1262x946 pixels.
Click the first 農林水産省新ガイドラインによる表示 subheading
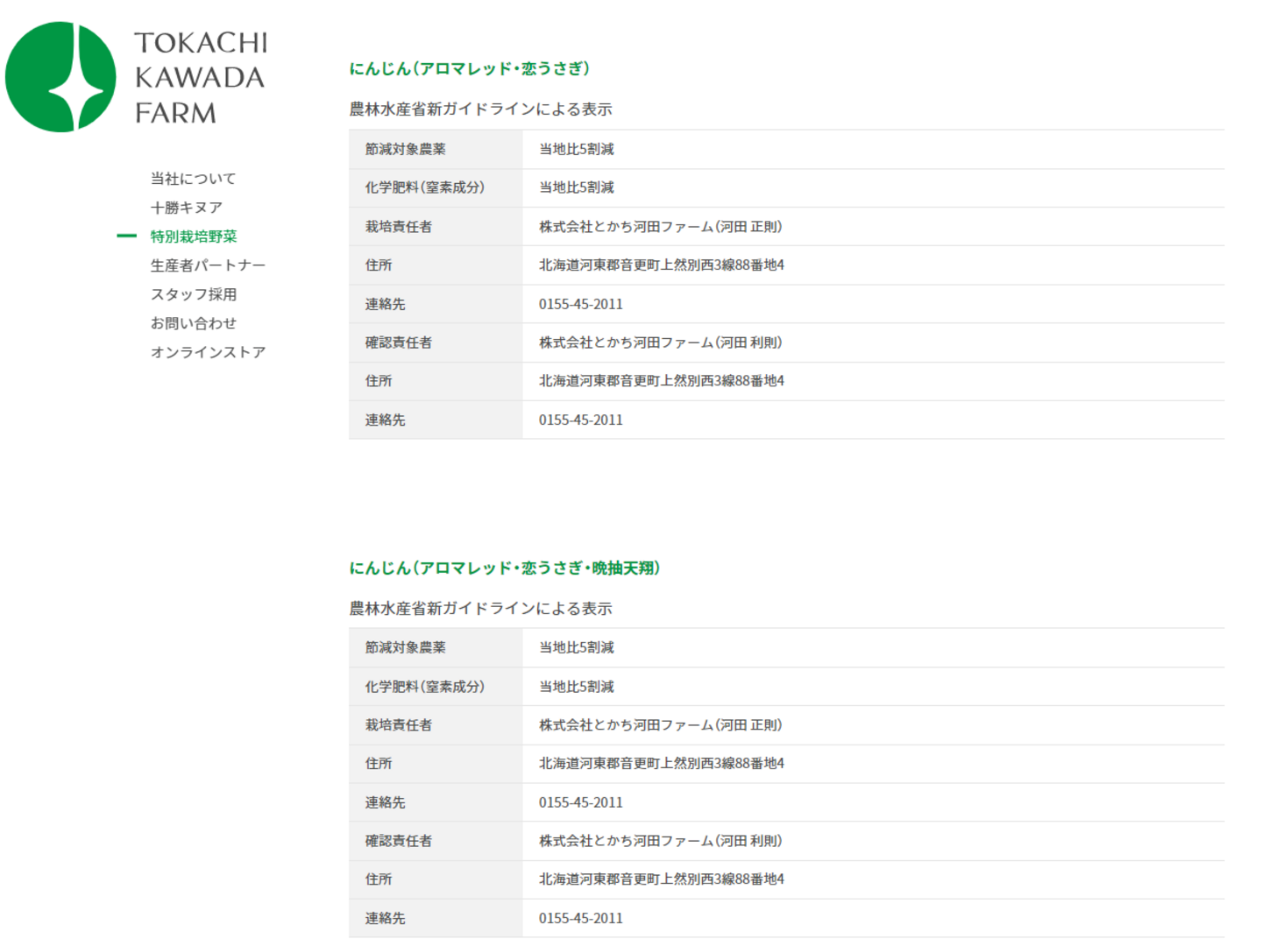click(480, 109)
